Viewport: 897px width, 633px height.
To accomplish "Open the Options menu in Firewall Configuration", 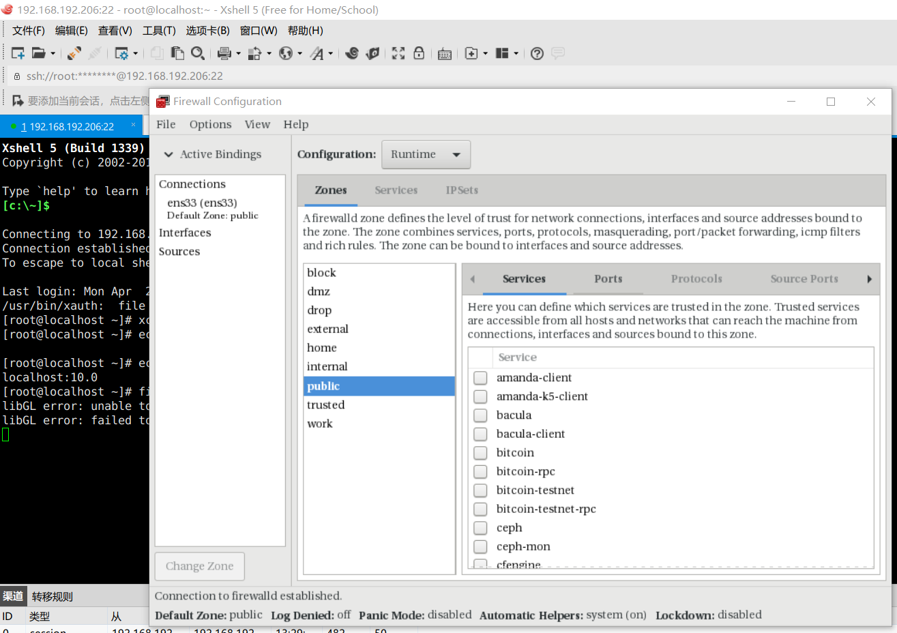I will [210, 124].
